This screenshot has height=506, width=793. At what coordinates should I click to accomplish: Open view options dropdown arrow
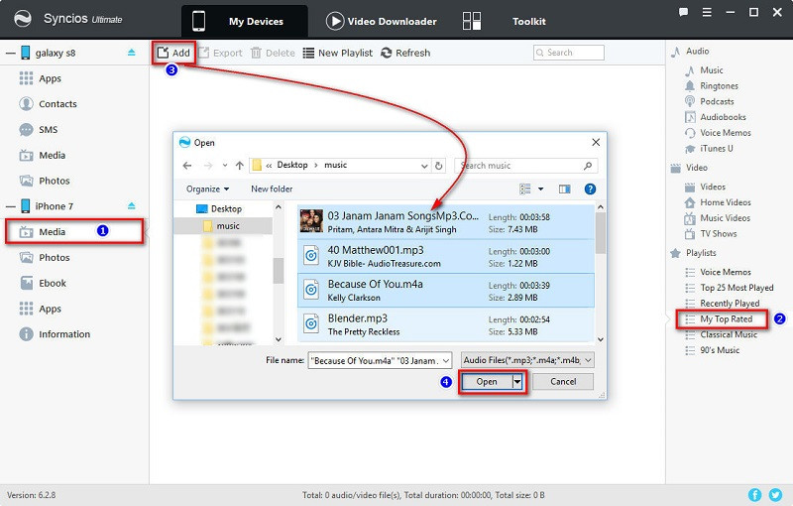540,189
